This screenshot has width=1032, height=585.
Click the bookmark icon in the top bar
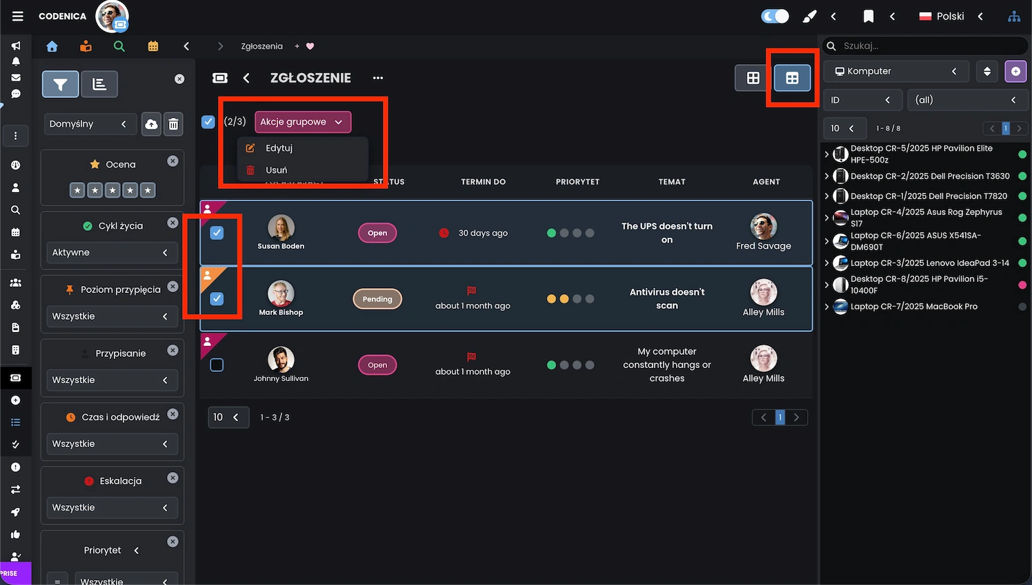coord(869,16)
